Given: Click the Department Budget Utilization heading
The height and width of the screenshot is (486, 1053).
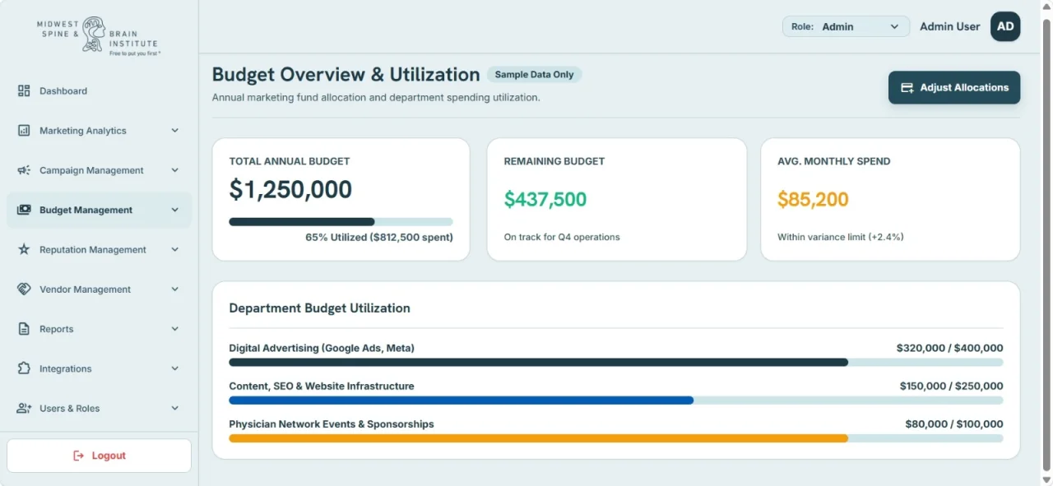Looking at the screenshot, I should [319, 308].
